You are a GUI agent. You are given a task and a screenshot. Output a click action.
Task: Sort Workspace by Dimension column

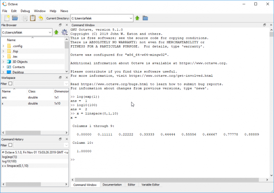[x=61, y=91]
